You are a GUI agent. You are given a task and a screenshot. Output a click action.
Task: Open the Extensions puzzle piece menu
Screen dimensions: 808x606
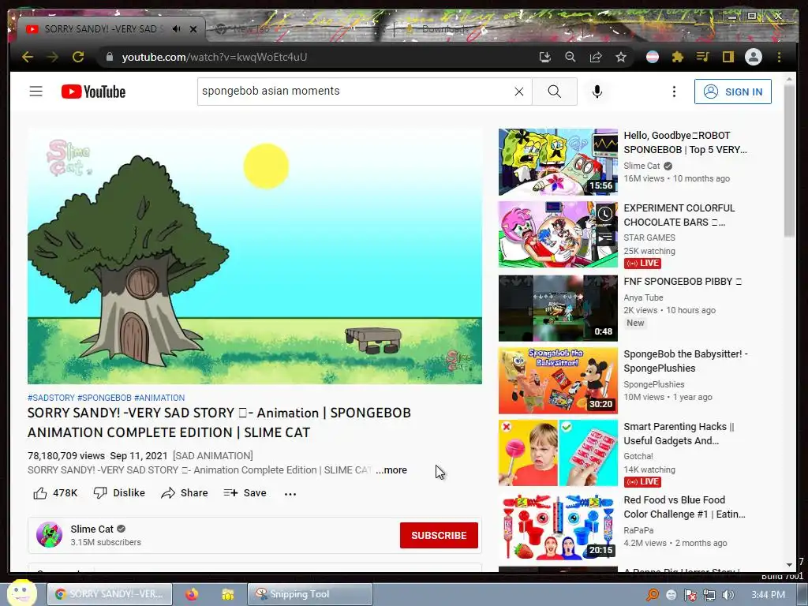[x=678, y=57]
